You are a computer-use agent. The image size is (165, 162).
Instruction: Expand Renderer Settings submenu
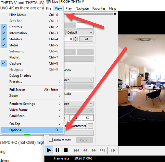click(32, 104)
